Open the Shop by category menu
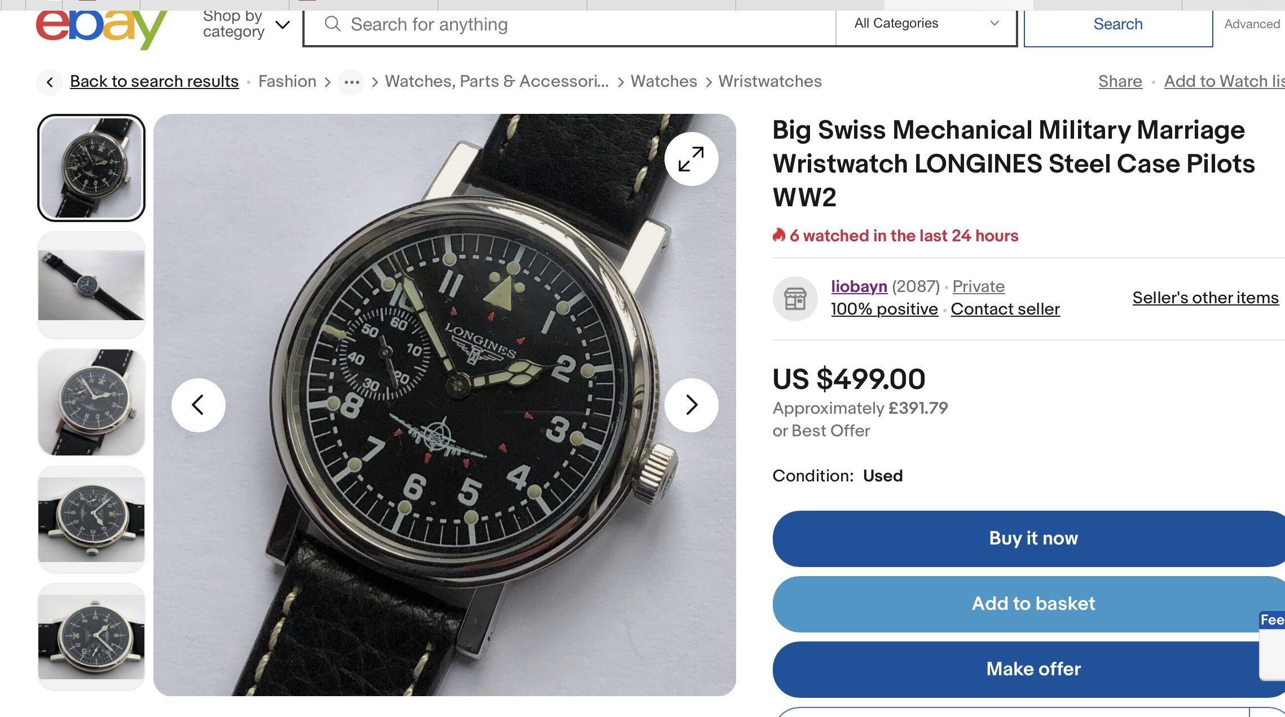This screenshot has width=1285, height=717. (x=246, y=24)
